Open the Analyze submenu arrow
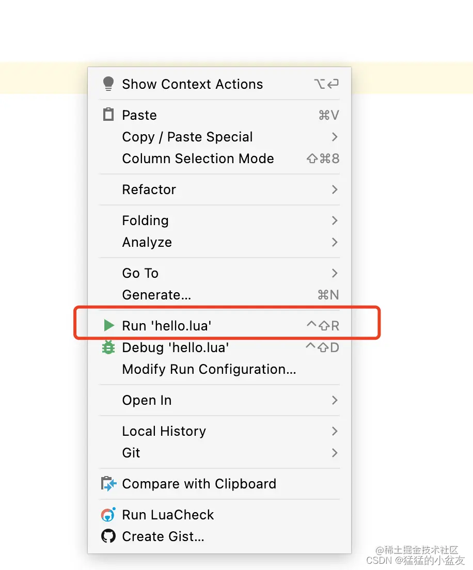 (x=335, y=242)
